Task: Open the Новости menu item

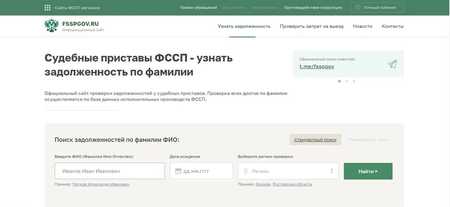Action: click(x=363, y=26)
